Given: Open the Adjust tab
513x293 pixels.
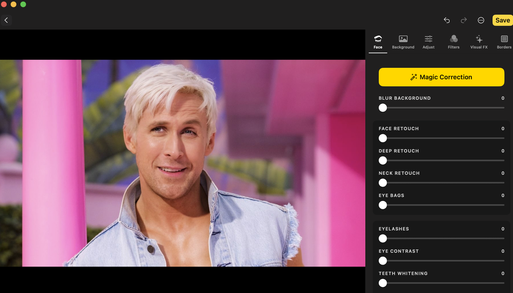Looking at the screenshot, I should point(428,42).
